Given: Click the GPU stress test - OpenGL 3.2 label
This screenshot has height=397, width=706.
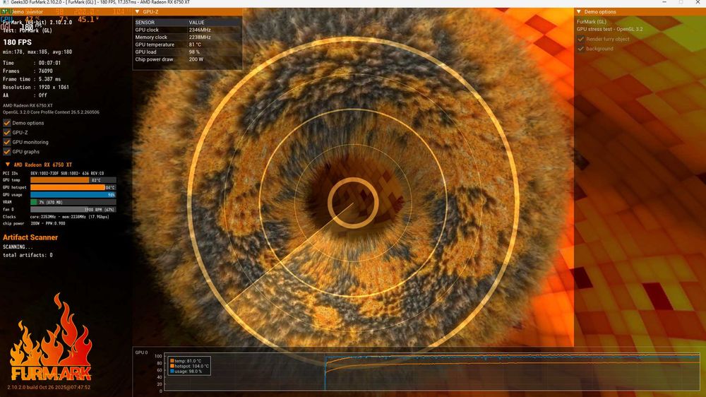Looking at the screenshot, I should [x=610, y=29].
